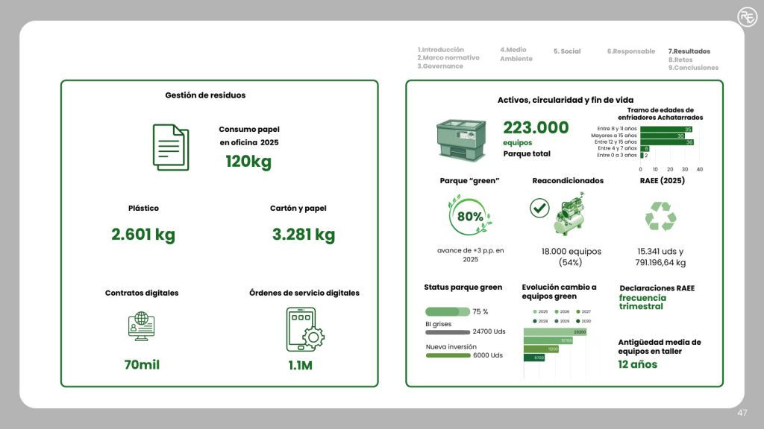Screen dimensions: 764x429
Task: Click the 75 % status progress bar
Action: coord(448,312)
